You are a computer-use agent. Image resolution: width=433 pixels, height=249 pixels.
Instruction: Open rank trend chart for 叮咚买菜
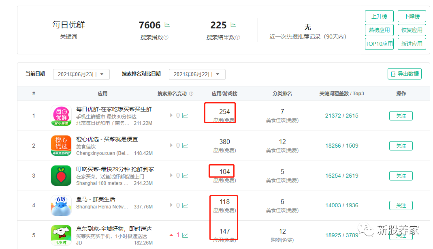point(185,176)
